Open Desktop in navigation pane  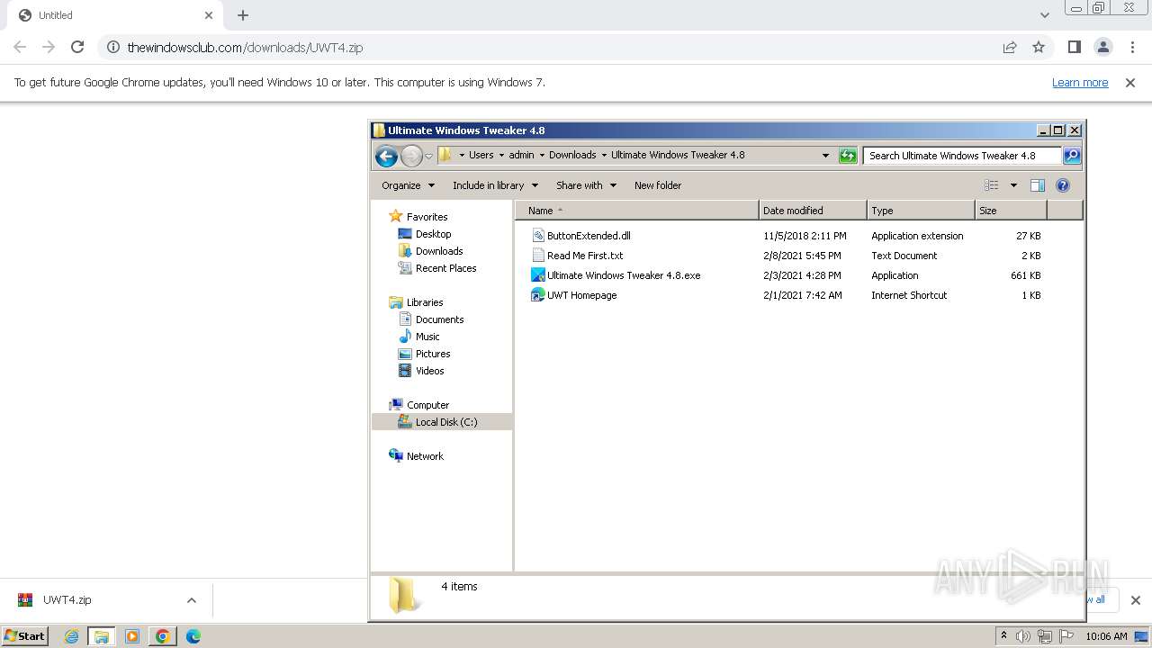(x=433, y=234)
